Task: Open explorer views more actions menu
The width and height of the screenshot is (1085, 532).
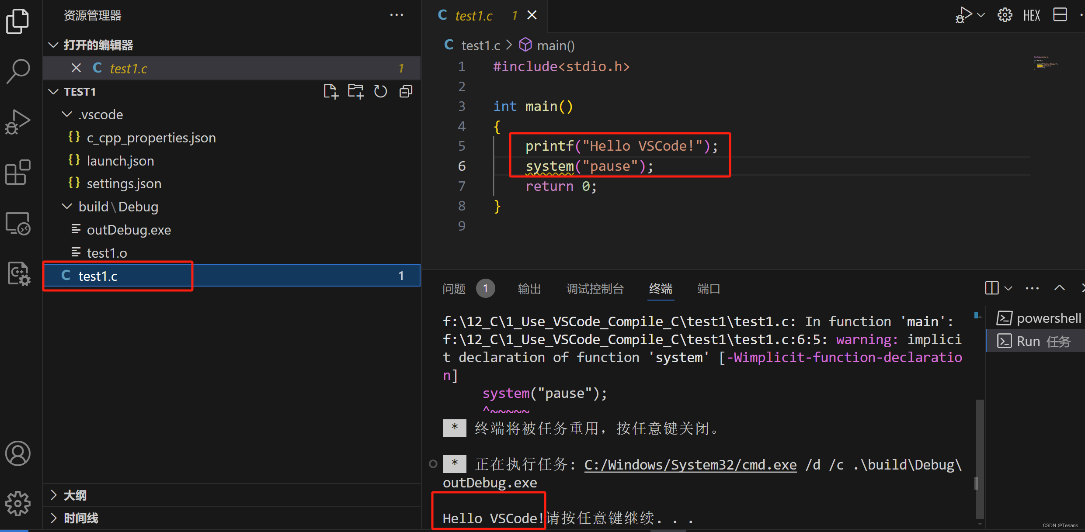Action: click(x=396, y=15)
